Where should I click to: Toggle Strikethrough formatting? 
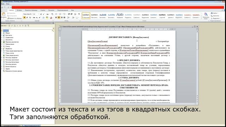[34, 18]
